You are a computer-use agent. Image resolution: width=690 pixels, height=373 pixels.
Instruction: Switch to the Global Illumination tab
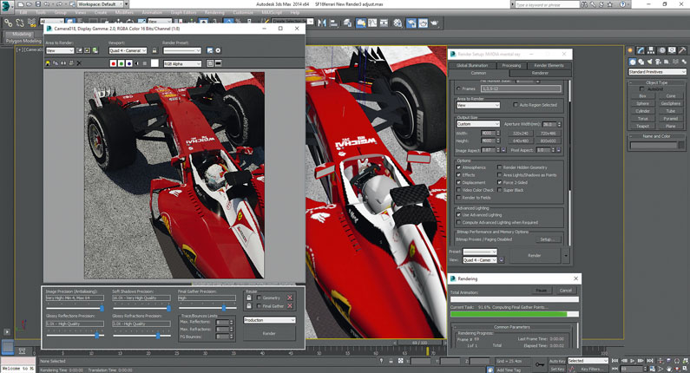pos(472,65)
